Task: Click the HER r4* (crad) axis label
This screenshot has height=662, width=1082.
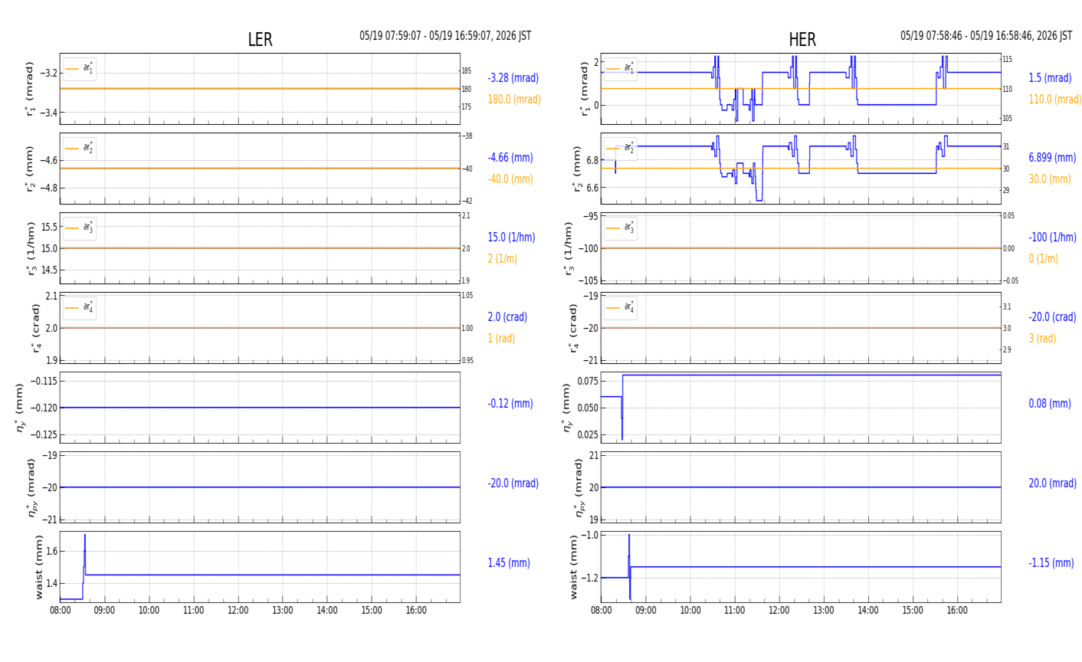Action: coord(573,328)
